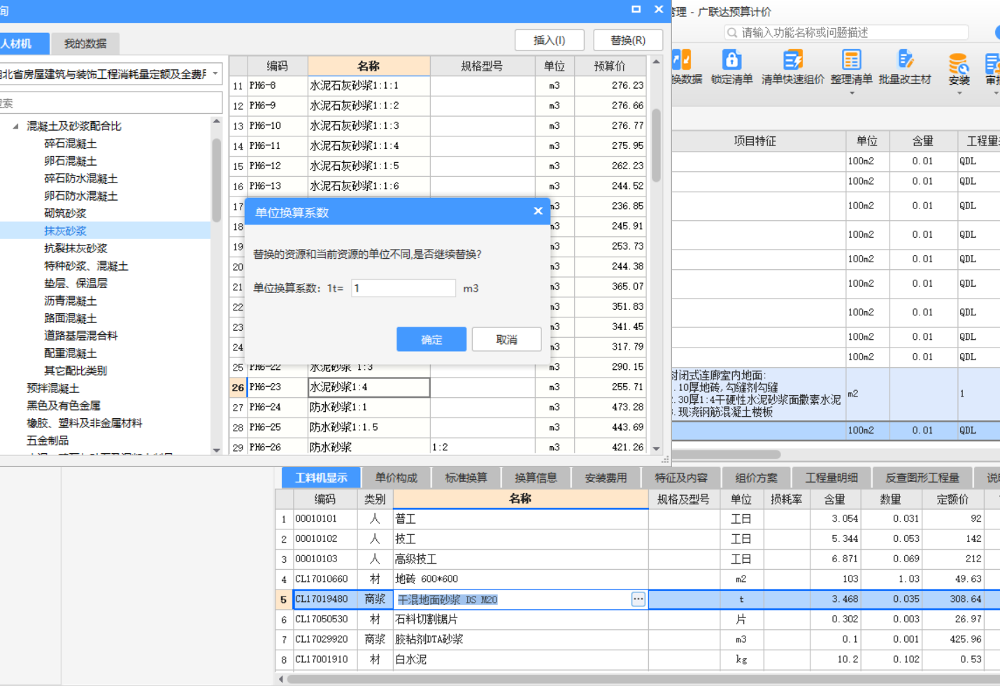
Task: Click the 替换(R) button
Action: pyautogui.click(x=628, y=41)
